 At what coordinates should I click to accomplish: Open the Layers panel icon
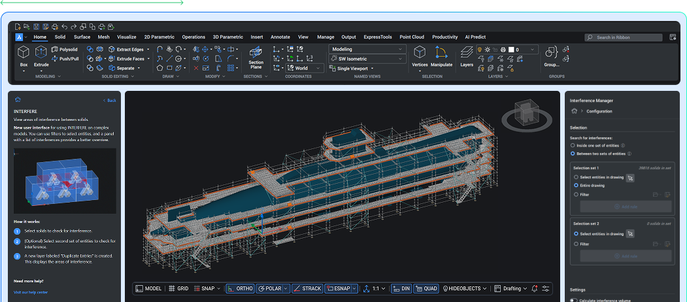[467, 53]
